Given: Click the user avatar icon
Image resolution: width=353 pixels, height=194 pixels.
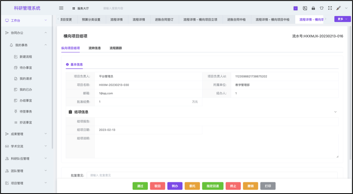Looking at the screenshot, I should [x=338, y=8].
